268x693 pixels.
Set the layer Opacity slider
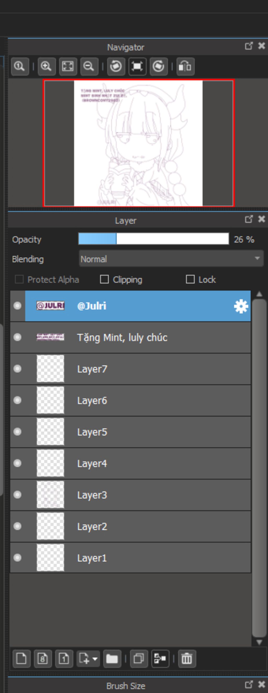(x=154, y=239)
